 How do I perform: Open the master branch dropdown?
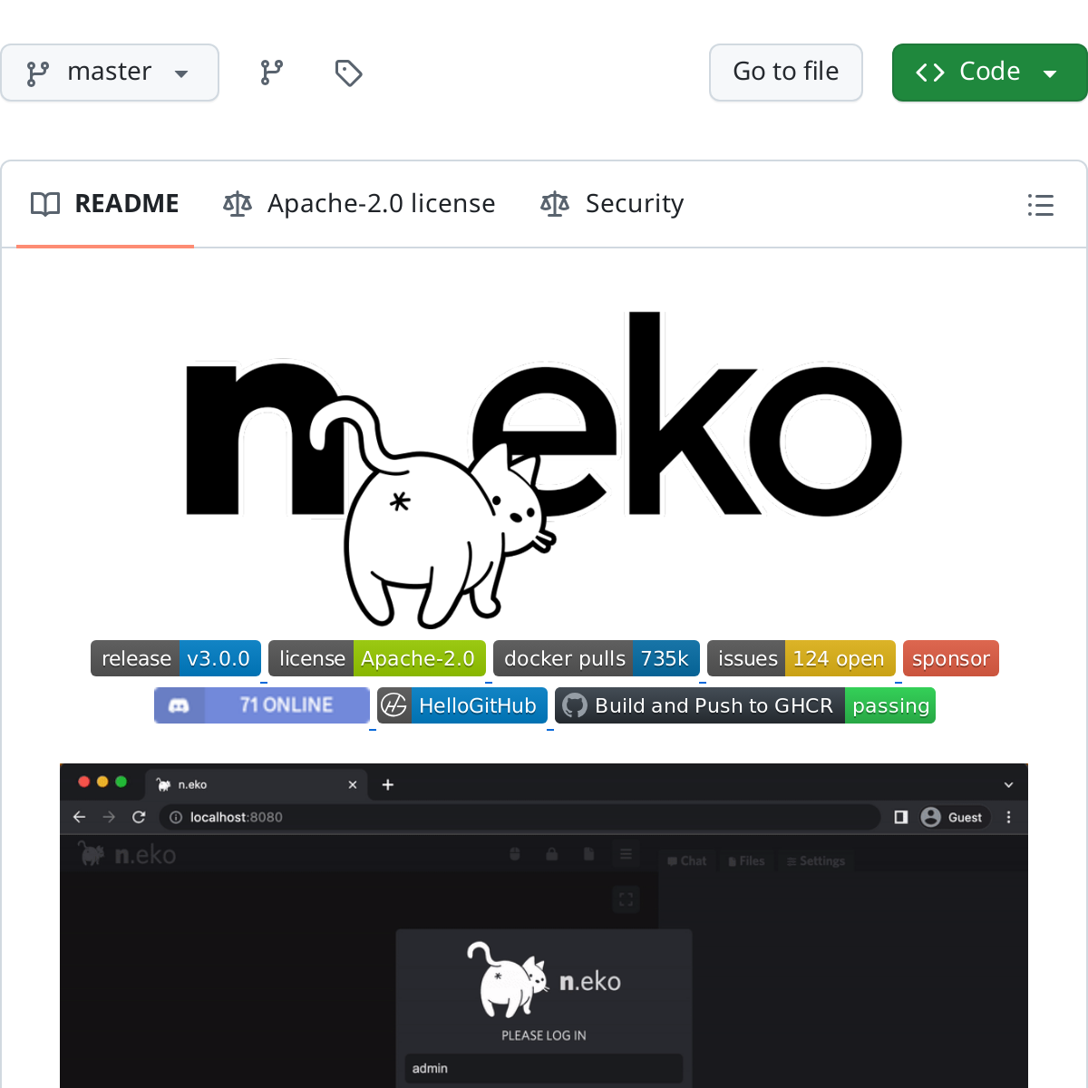point(109,73)
